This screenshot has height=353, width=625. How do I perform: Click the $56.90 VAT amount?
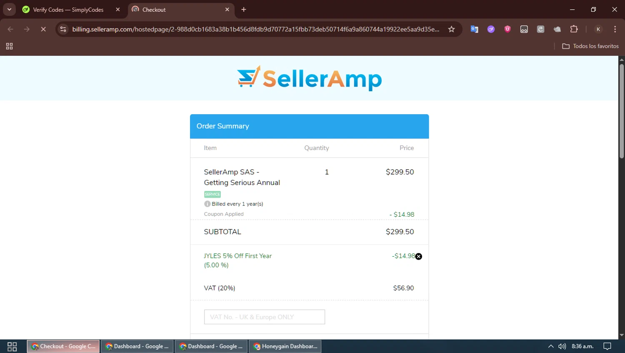pos(403,288)
